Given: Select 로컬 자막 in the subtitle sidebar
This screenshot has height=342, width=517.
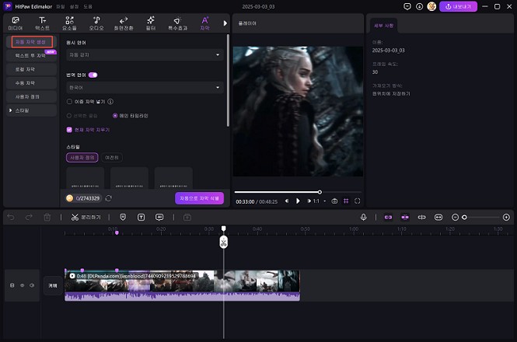Looking at the screenshot, I should click(x=26, y=69).
